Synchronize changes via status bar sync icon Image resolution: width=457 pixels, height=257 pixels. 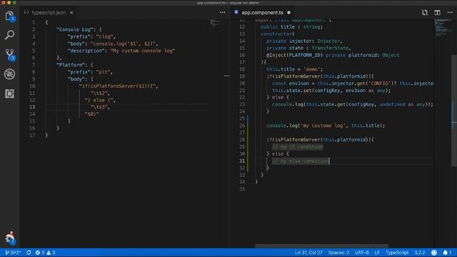29,253
